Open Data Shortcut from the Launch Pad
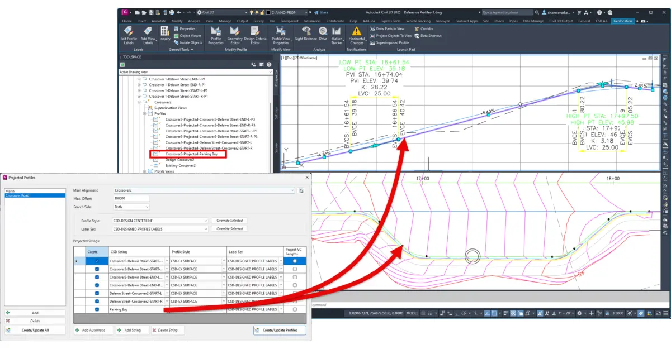The image size is (671, 349). 428,36
